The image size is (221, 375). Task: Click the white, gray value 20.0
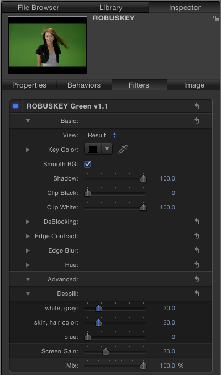169,308
